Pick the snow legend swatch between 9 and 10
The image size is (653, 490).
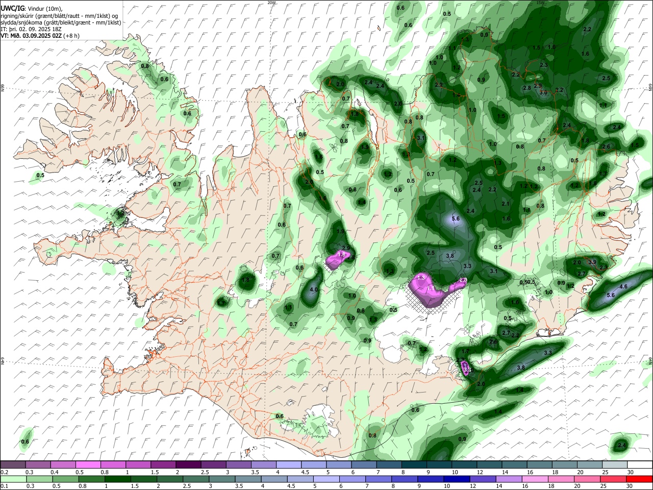pyautogui.click(x=439, y=464)
